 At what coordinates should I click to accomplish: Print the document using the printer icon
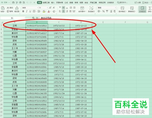click(20, 2)
